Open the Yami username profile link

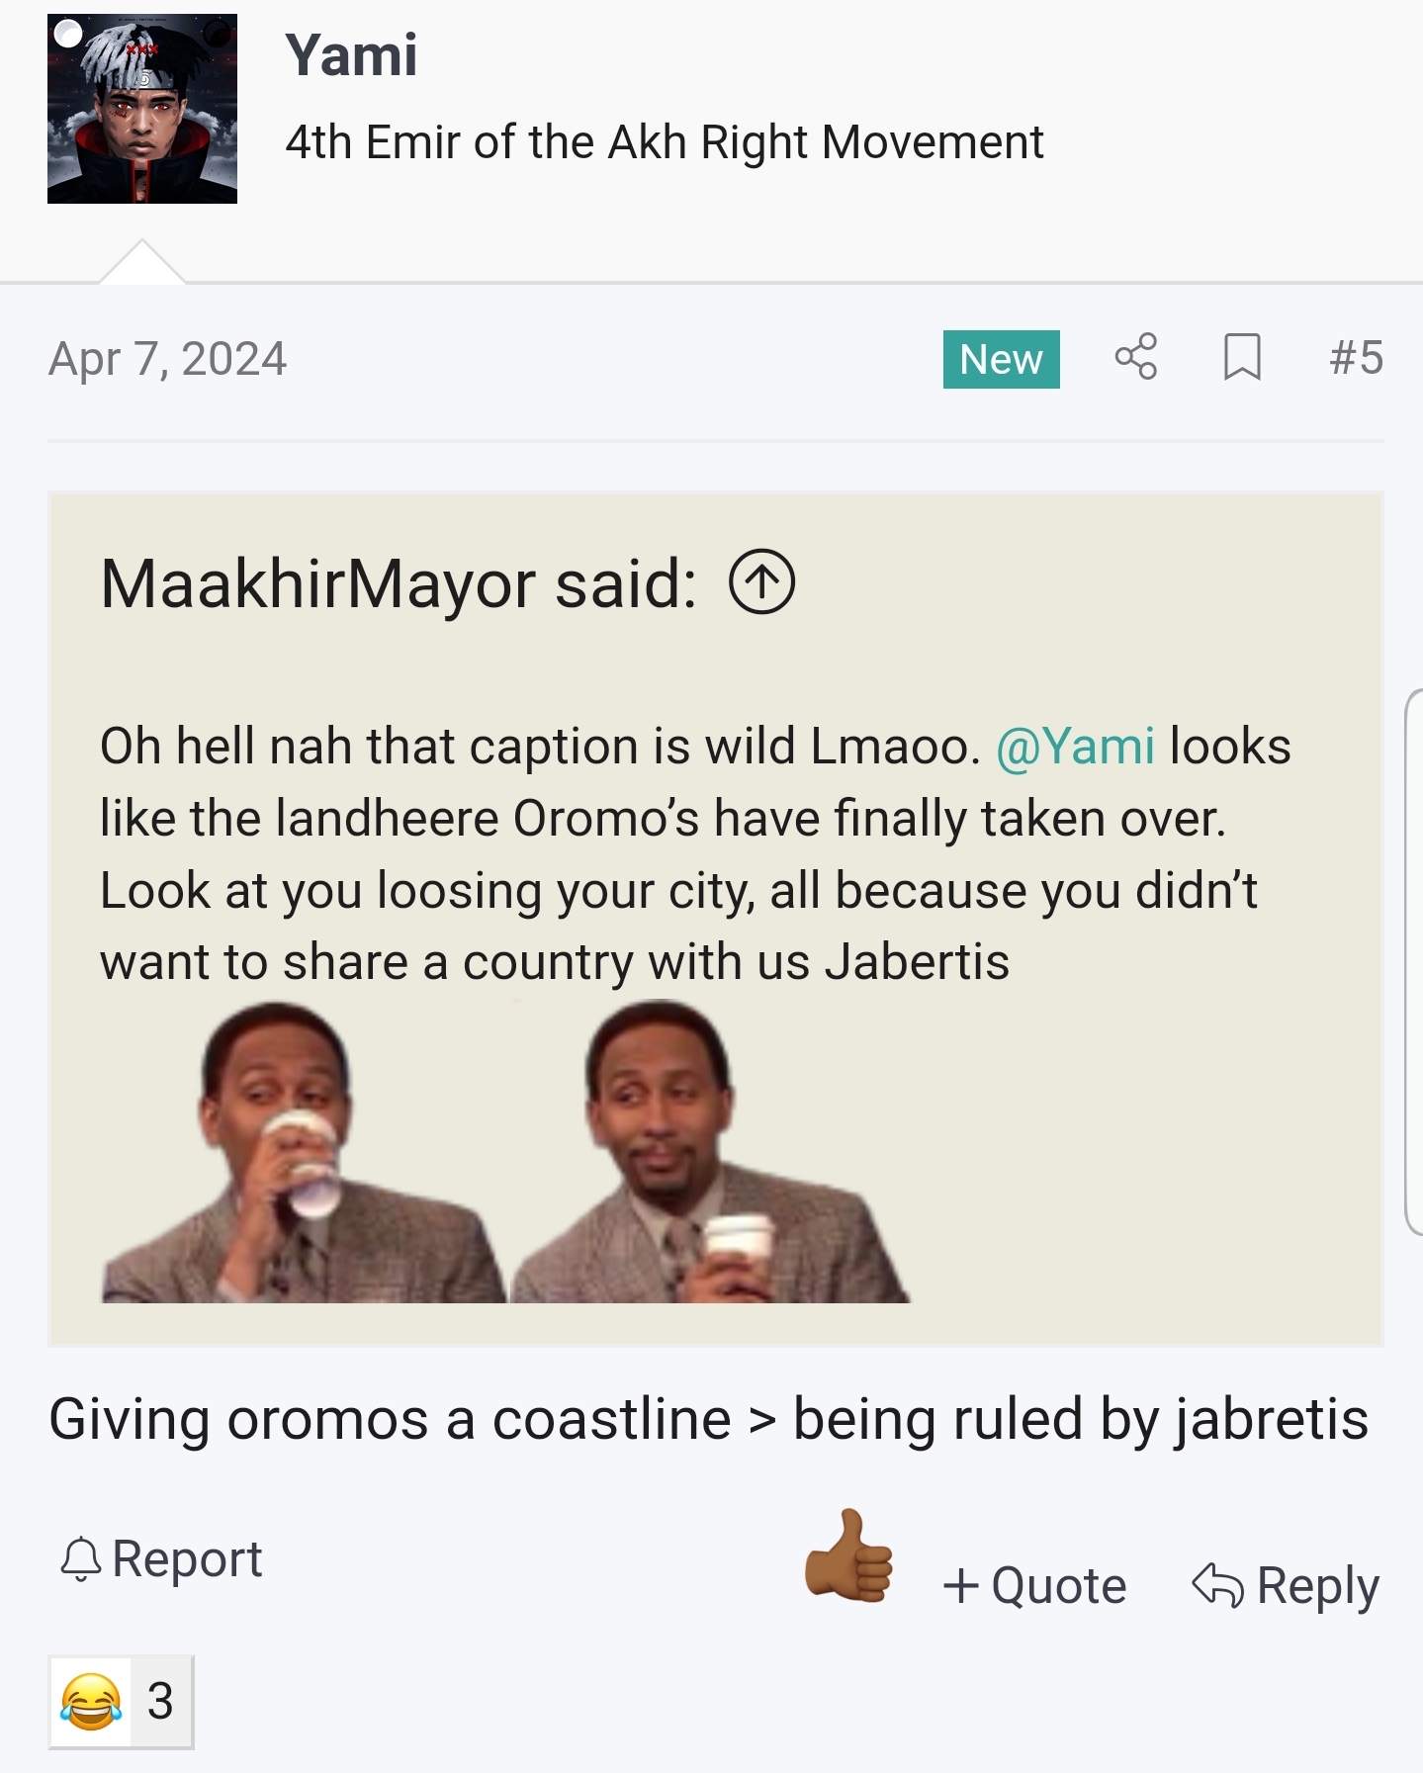tap(351, 54)
